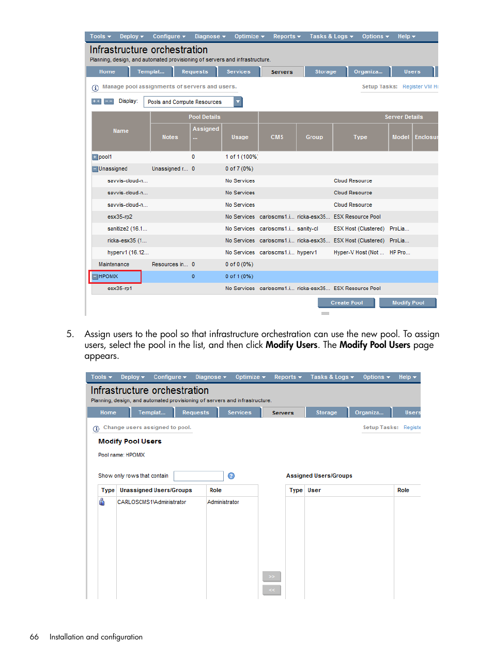This screenshot has height=657, width=493.
Task: Click the collapse-all '--' icon beside Display
Action: 109,101
